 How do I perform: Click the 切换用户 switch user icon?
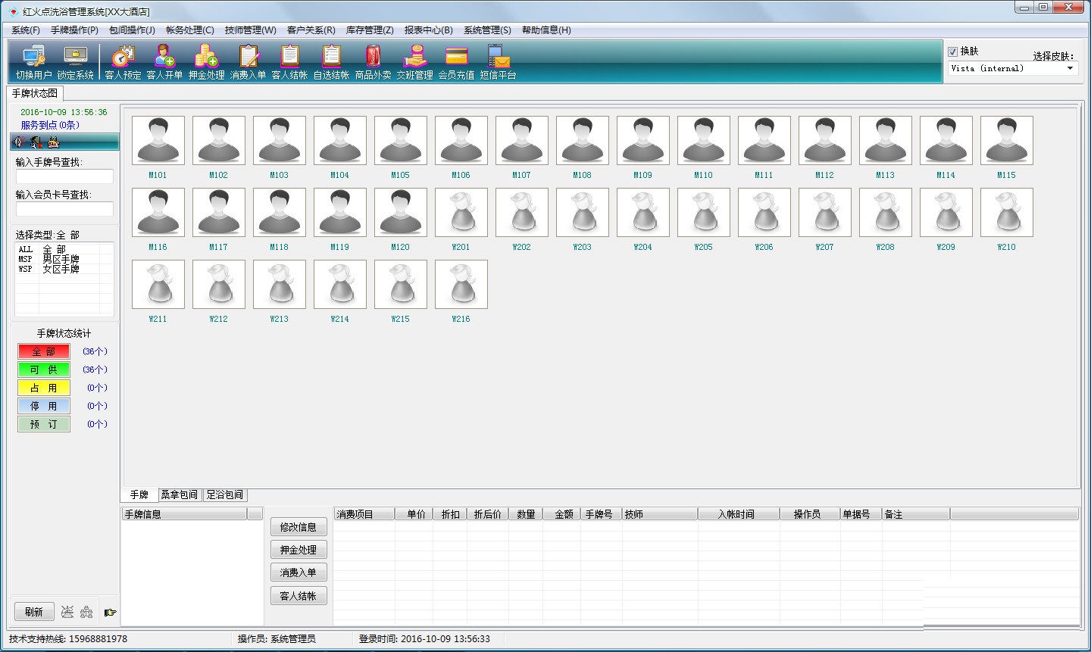point(33,61)
